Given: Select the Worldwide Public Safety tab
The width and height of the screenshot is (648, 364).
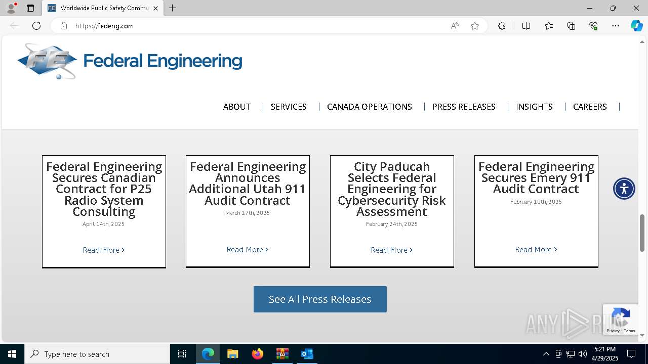Looking at the screenshot, I should click(x=103, y=8).
